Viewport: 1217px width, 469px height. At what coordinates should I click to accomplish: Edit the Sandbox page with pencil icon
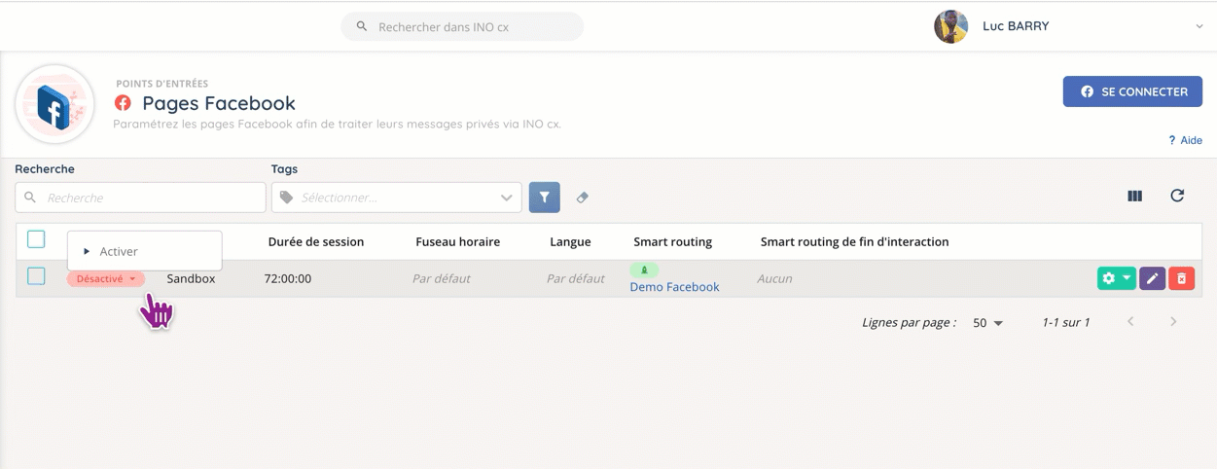pyautogui.click(x=1152, y=279)
